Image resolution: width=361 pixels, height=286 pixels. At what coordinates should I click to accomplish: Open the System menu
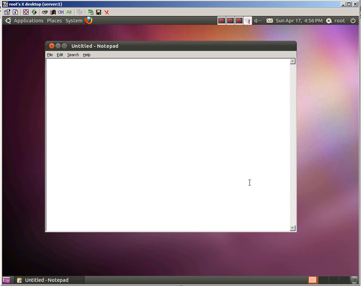pos(74,21)
